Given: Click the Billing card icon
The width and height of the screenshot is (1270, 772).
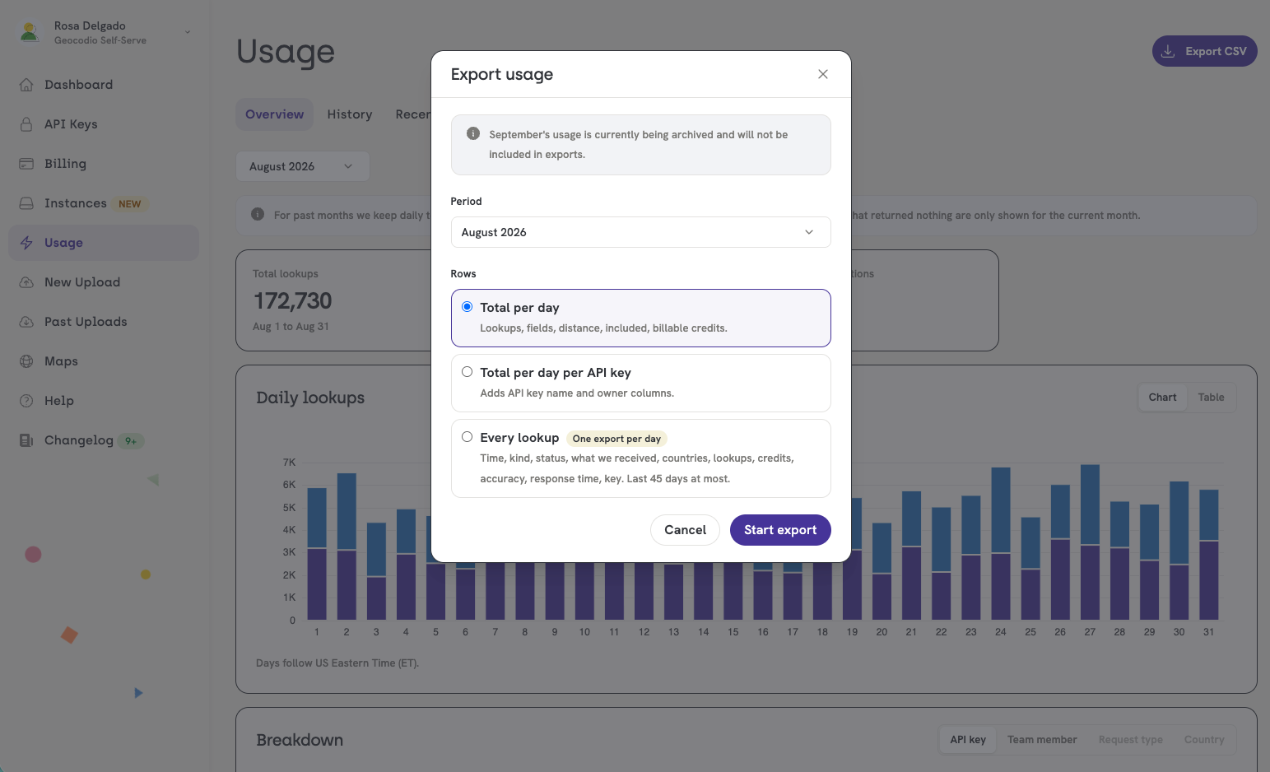Looking at the screenshot, I should click(x=26, y=164).
